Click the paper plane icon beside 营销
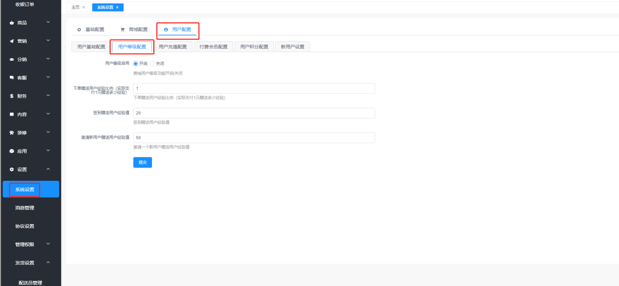The image size is (619, 286). [12, 41]
